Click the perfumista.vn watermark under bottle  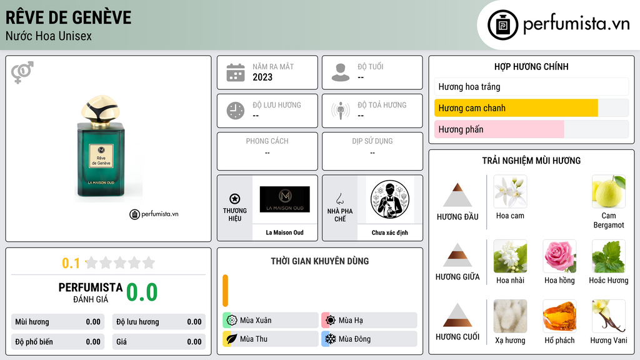[x=154, y=214]
